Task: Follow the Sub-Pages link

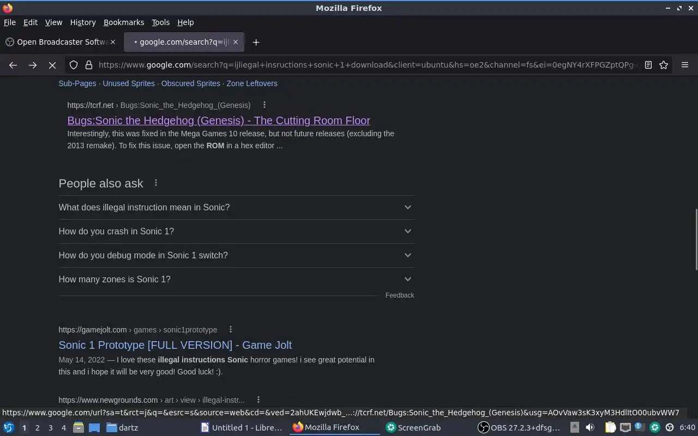Action: coord(77,83)
